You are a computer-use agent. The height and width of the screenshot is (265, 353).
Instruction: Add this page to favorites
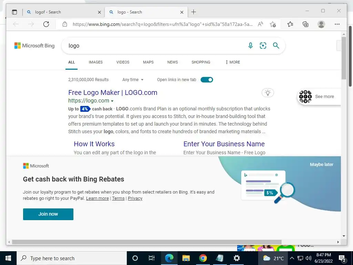(x=273, y=24)
